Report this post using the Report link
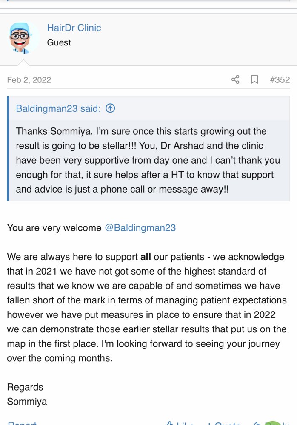Screen dimensions: 297x425 [x=22, y=423]
